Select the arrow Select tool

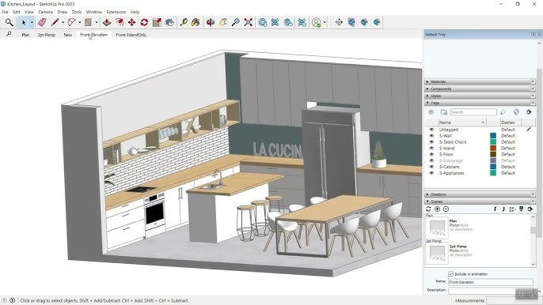[x=24, y=22]
